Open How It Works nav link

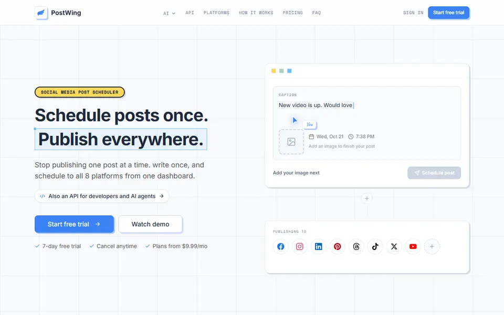(256, 13)
